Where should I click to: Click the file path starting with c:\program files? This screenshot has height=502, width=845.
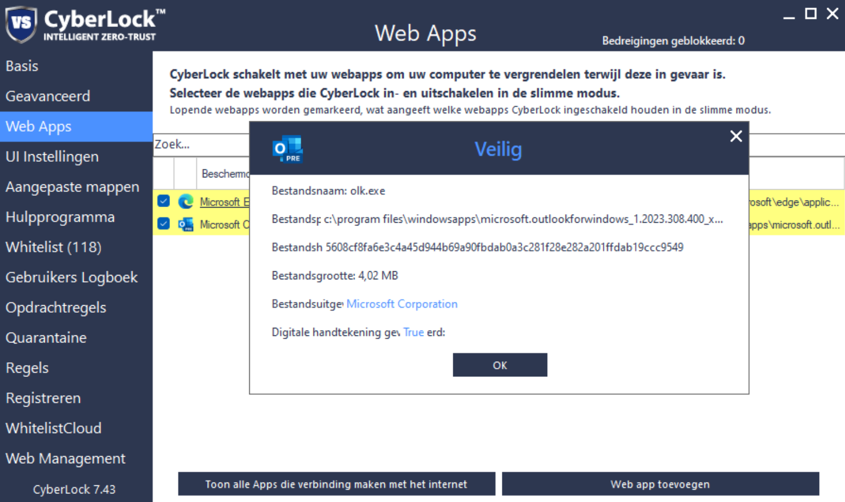(x=523, y=219)
